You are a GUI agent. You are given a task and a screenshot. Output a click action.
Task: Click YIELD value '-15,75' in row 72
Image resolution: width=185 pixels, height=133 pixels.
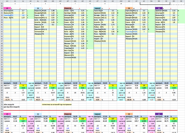click(7, 100)
